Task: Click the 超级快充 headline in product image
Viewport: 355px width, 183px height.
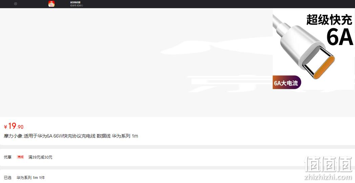Action: pyautogui.click(x=329, y=20)
